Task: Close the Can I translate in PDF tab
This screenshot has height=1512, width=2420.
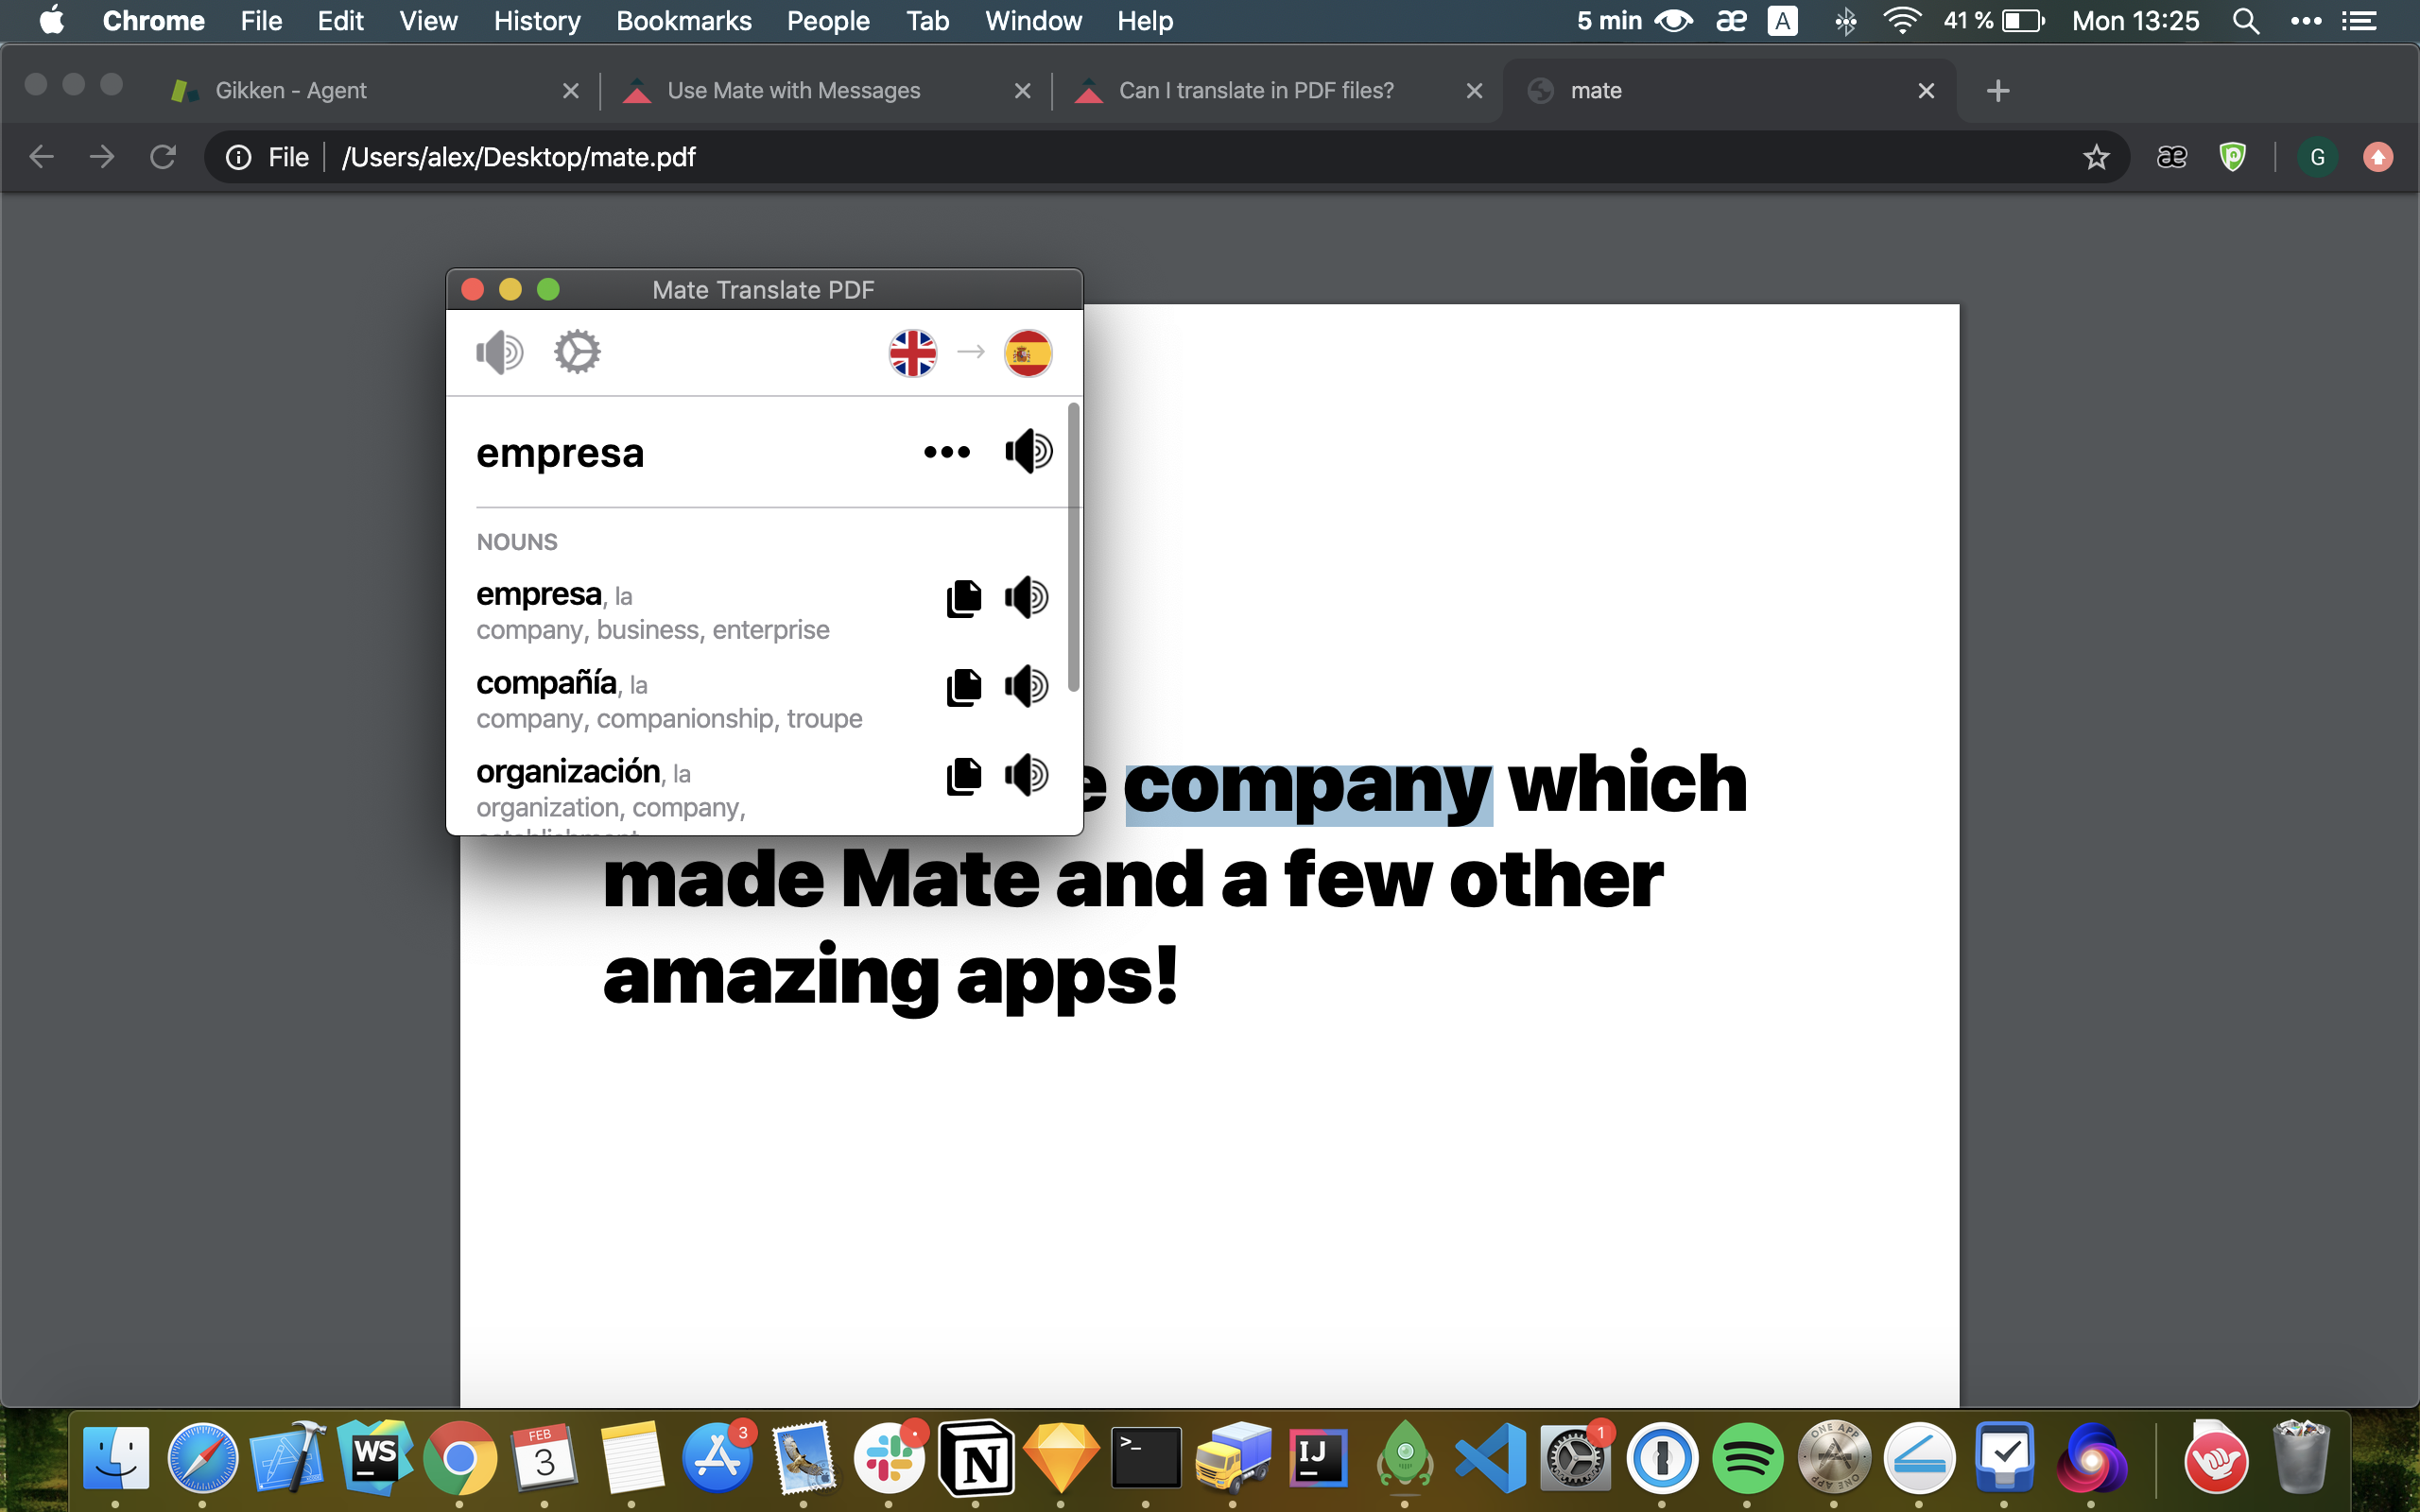Action: [1474, 91]
